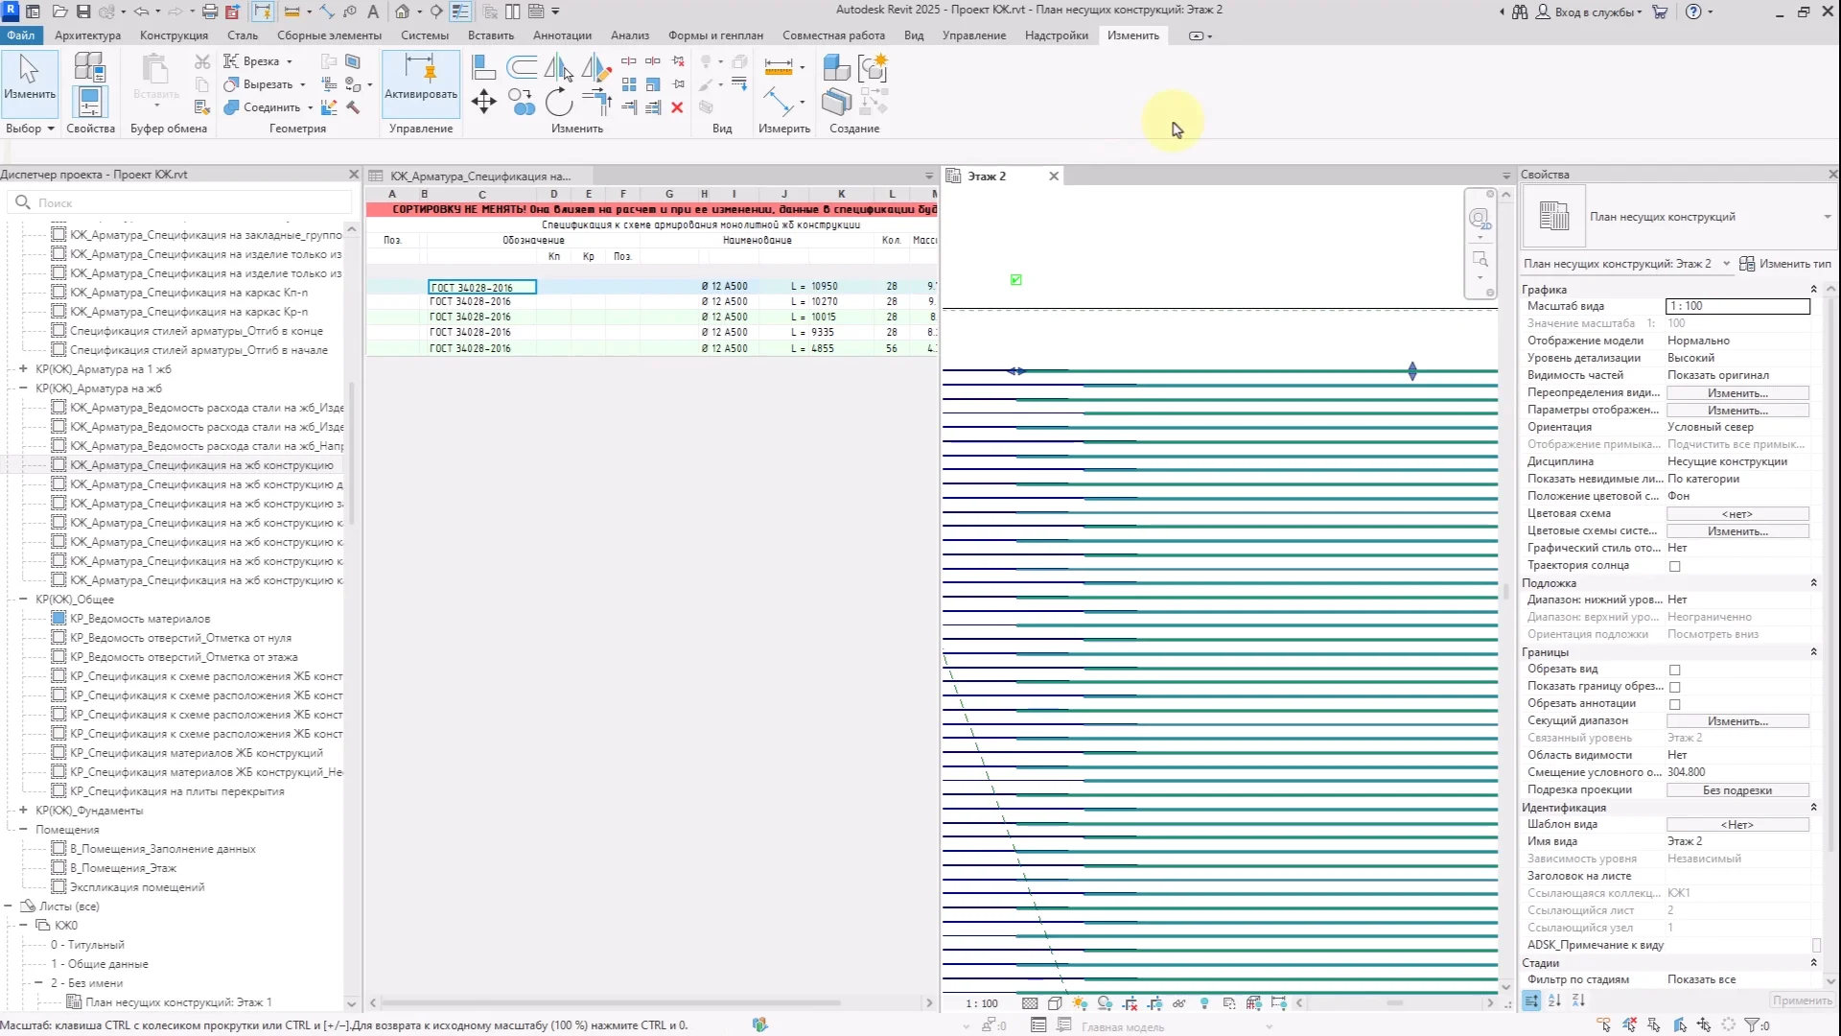Click the schedule horizontal scrollbar thumb

[612, 1003]
